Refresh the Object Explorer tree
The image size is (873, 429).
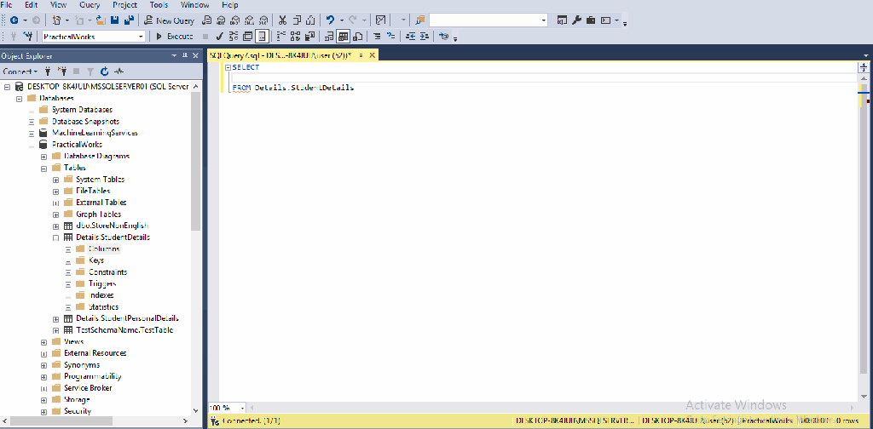tap(104, 71)
